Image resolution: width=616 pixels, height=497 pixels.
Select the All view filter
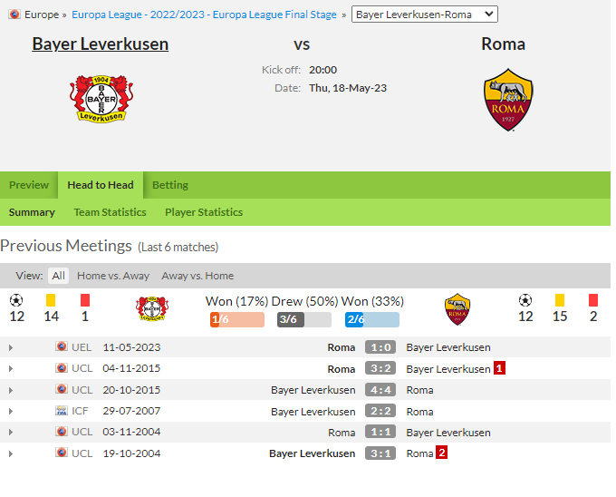pos(59,276)
